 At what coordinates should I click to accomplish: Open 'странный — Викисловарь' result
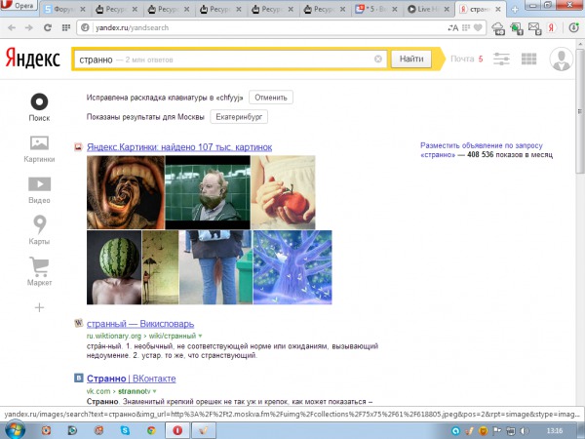(x=140, y=324)
